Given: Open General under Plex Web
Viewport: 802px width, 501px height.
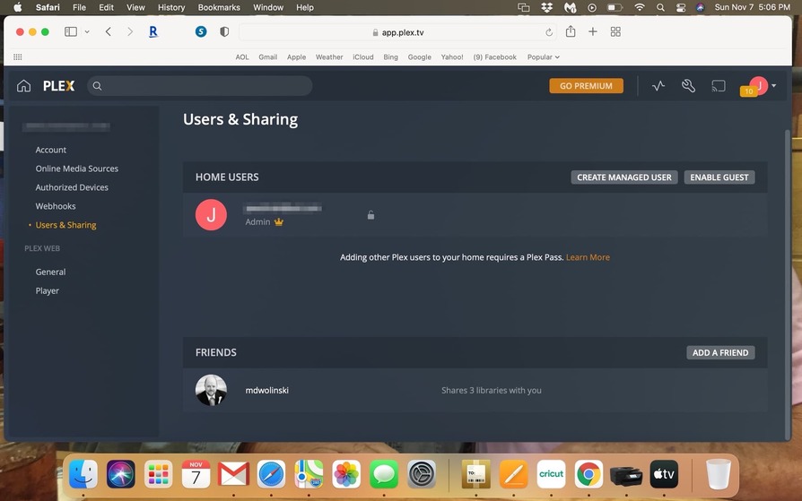Looking at the screenshot, I should [x=50, y=272].
